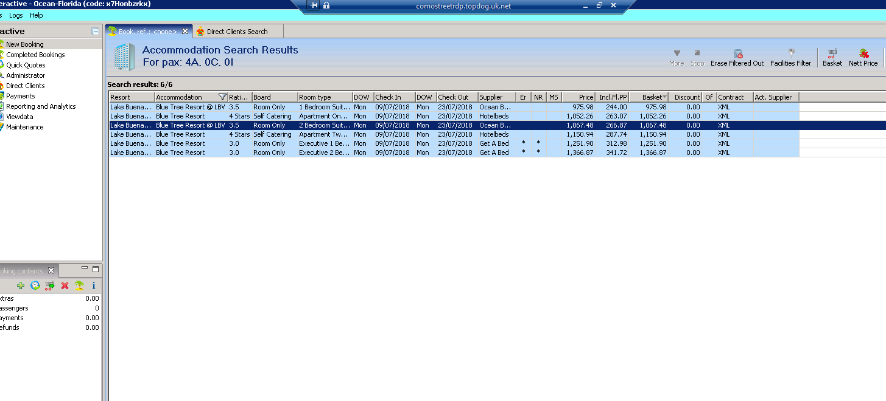Click the Apartment Tw... room type cell
Screen dimensions: 886x401
point(325,134)
